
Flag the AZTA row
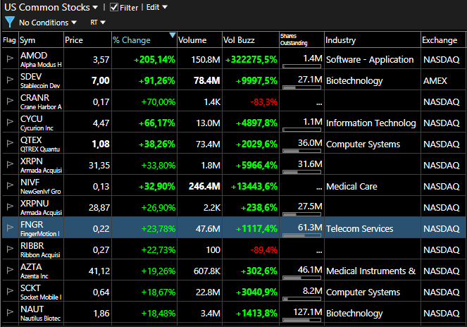(10, 271)
